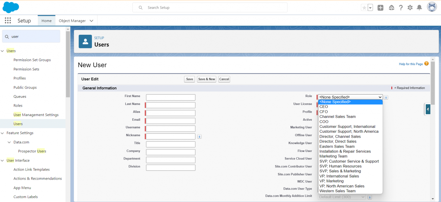Select the highlighted Users sidebar item
Image resolution: width=441 pixels, height=202 pixels.
(x=33, y=124)
